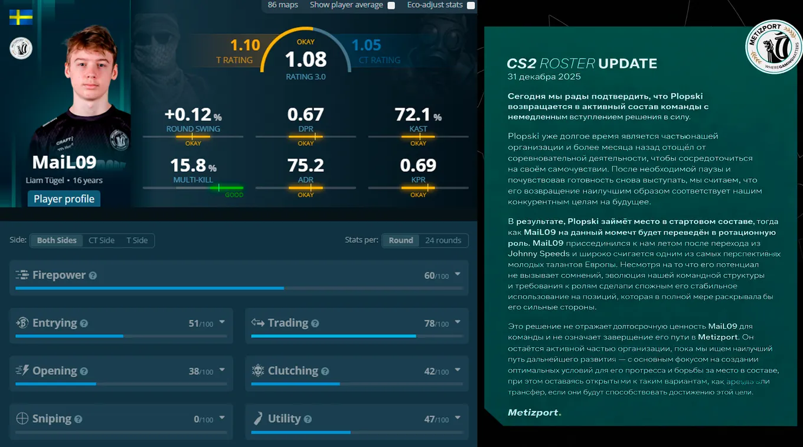The height and width of the screenshot is (447, 803).
Task: Switch stats to T Side
Action: click(x=137, y=240)
